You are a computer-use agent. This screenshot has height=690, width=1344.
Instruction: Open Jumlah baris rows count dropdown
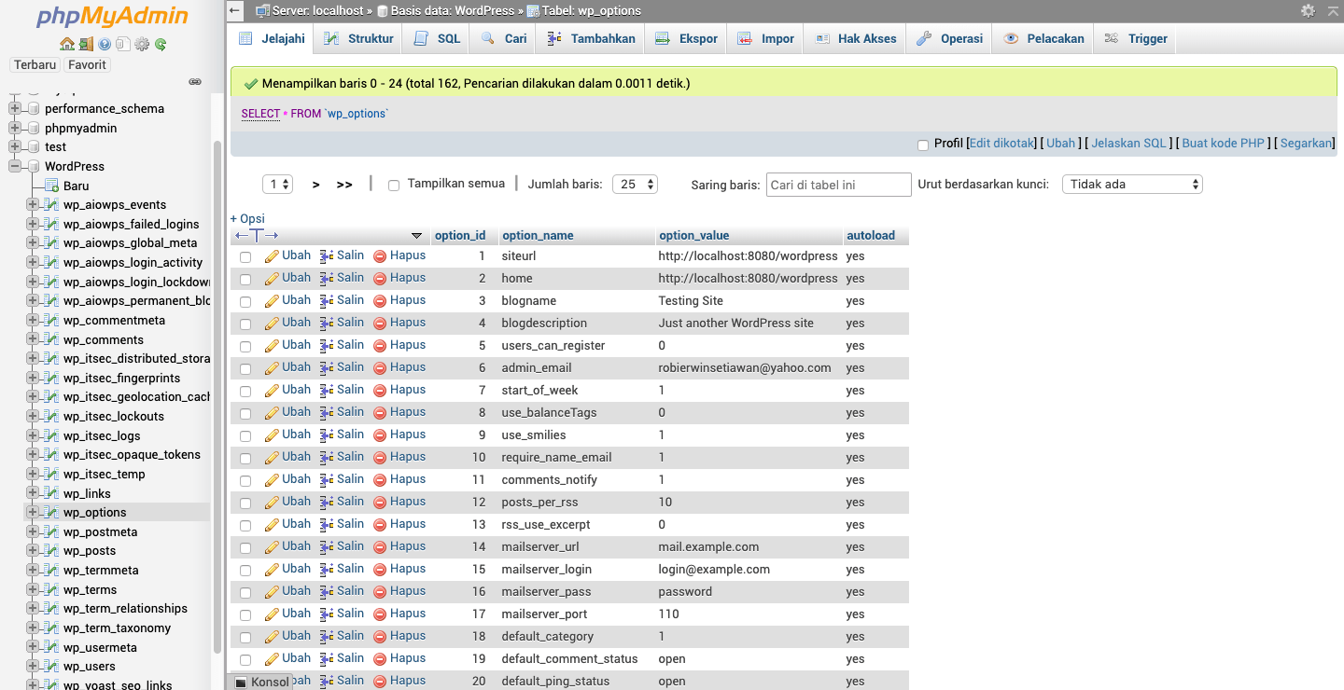tap(635, 185)
